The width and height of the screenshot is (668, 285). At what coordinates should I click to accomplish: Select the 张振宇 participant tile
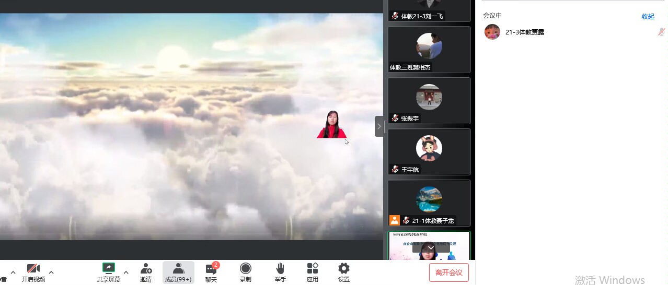(x=429, y=101)
